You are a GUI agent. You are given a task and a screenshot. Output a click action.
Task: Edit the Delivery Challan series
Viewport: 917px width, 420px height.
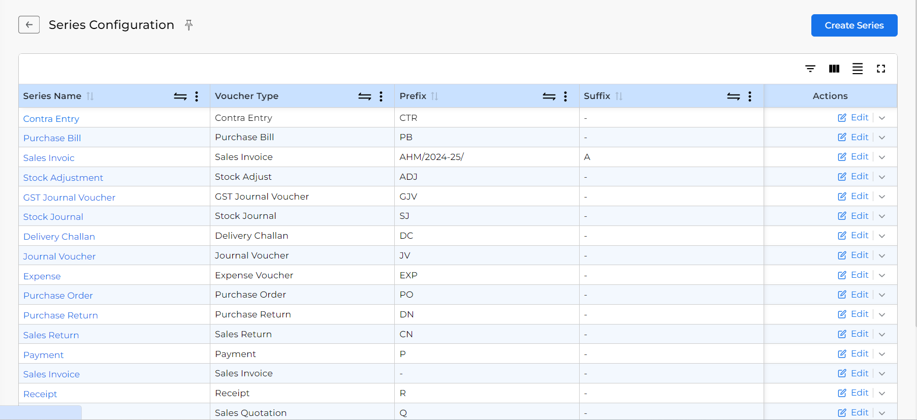(853, 235)
